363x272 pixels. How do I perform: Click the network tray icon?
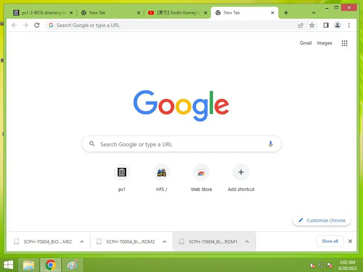321,265
